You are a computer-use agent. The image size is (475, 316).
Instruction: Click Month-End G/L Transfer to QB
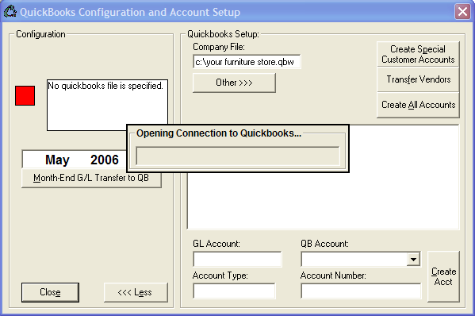coord(91,178)
